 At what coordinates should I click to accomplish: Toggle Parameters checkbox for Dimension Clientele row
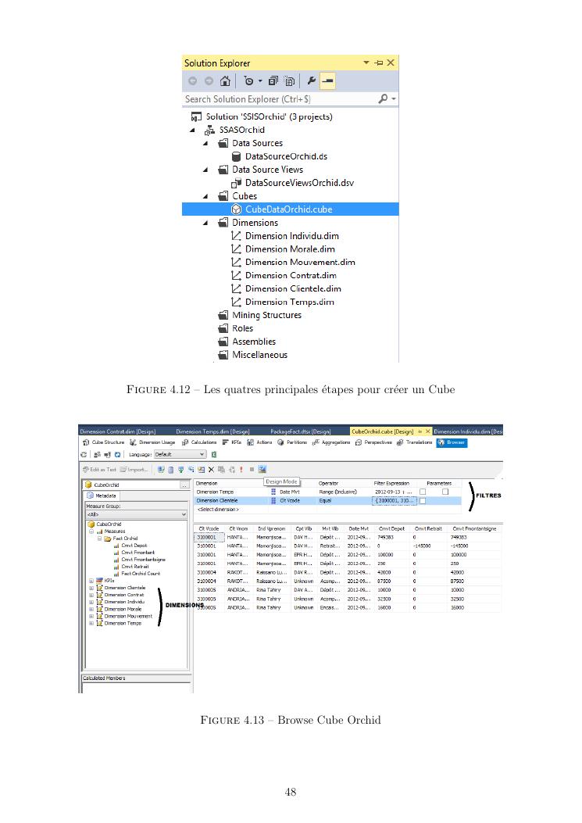coord(423,500)
